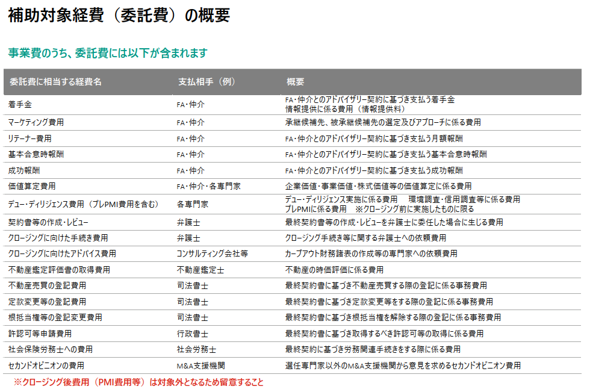Click description ending 基づき支払う基本合意時報酬

[x=386, y=155]
